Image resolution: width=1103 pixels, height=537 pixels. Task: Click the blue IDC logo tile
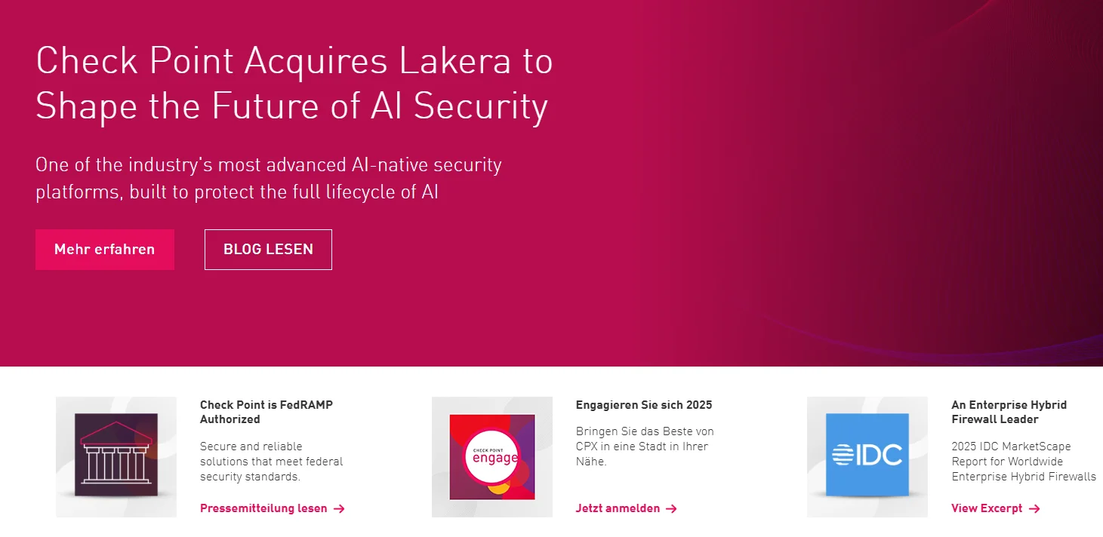point(867,455)
